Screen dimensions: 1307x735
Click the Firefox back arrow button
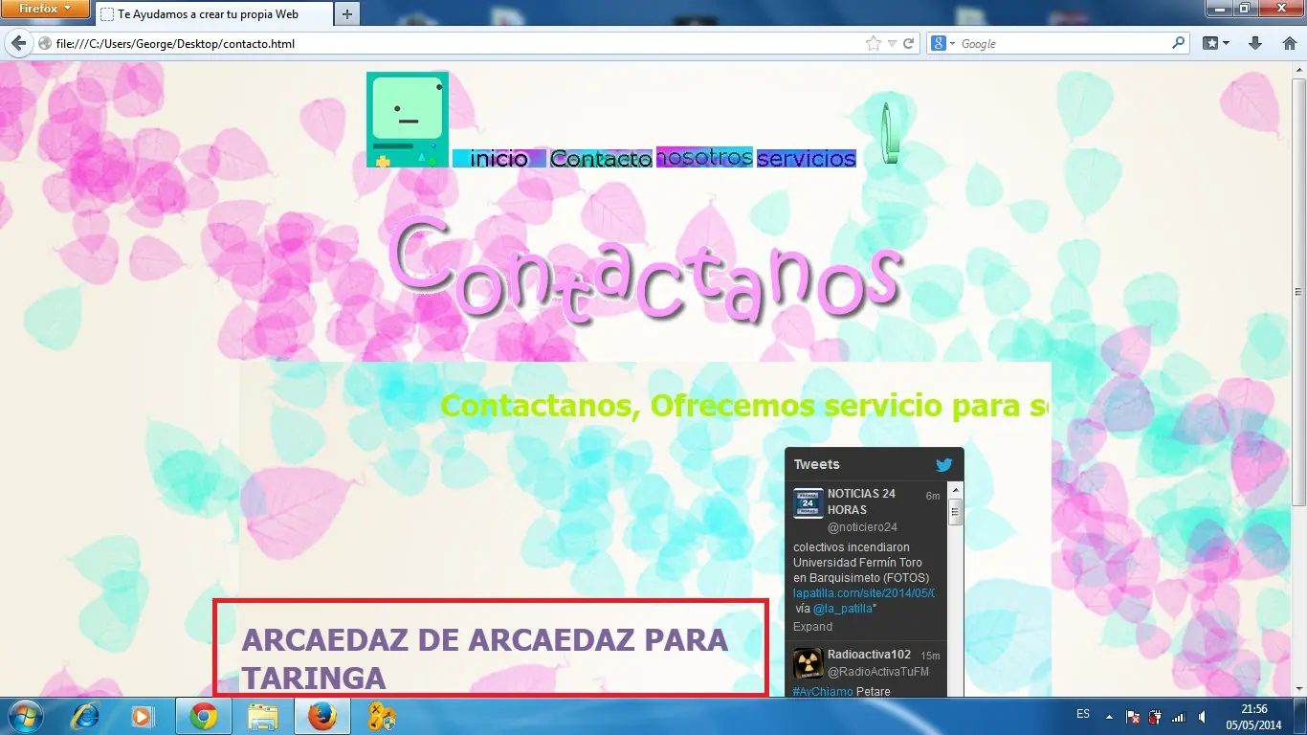[x=19, y=43]
